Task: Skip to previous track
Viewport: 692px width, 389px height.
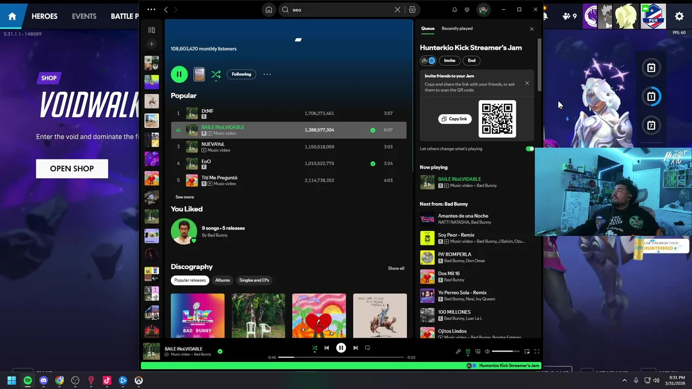Action: (327, 348)
